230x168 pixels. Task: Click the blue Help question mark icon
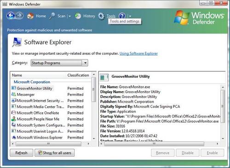(122, 16)
